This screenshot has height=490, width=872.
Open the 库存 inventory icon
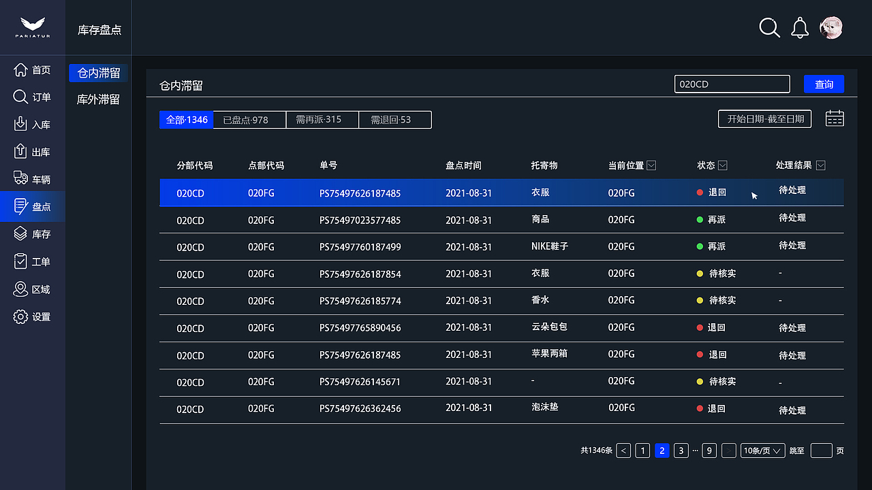[20, 233]
